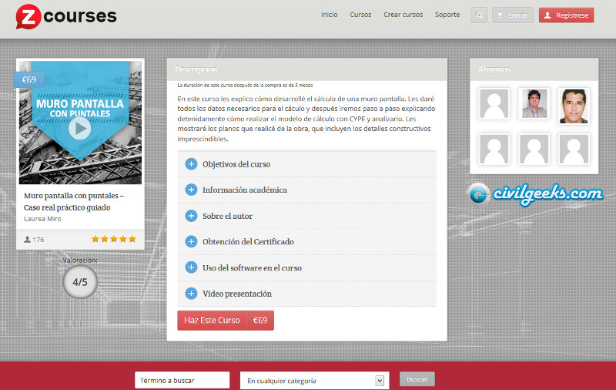Click the Zcourses logo icon

point(27,16)
